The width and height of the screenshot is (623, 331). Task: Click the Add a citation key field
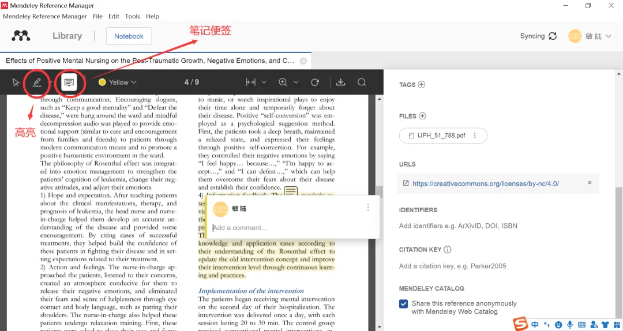[453, 266]
